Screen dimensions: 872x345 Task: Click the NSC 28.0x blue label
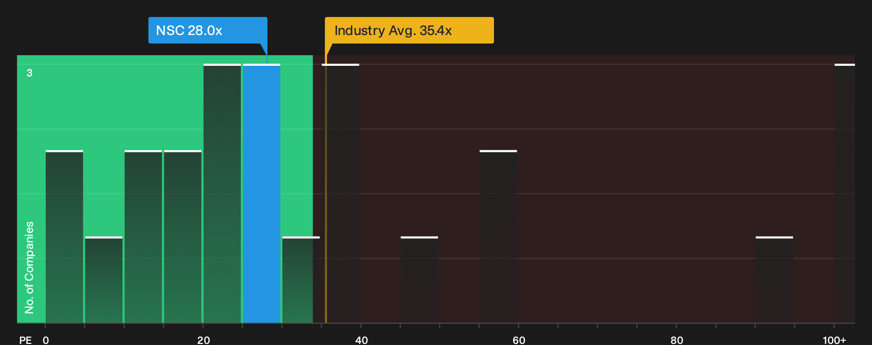pyautogui.click(x=207, y=30)
